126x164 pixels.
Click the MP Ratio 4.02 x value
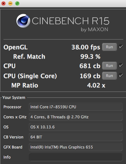point(96,85)
